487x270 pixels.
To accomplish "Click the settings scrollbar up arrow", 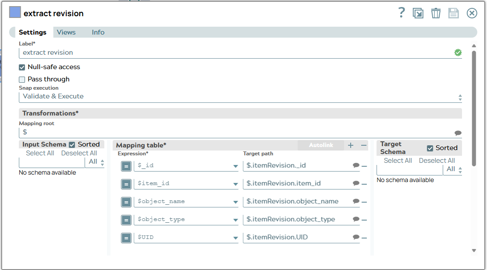I will 474,46.
